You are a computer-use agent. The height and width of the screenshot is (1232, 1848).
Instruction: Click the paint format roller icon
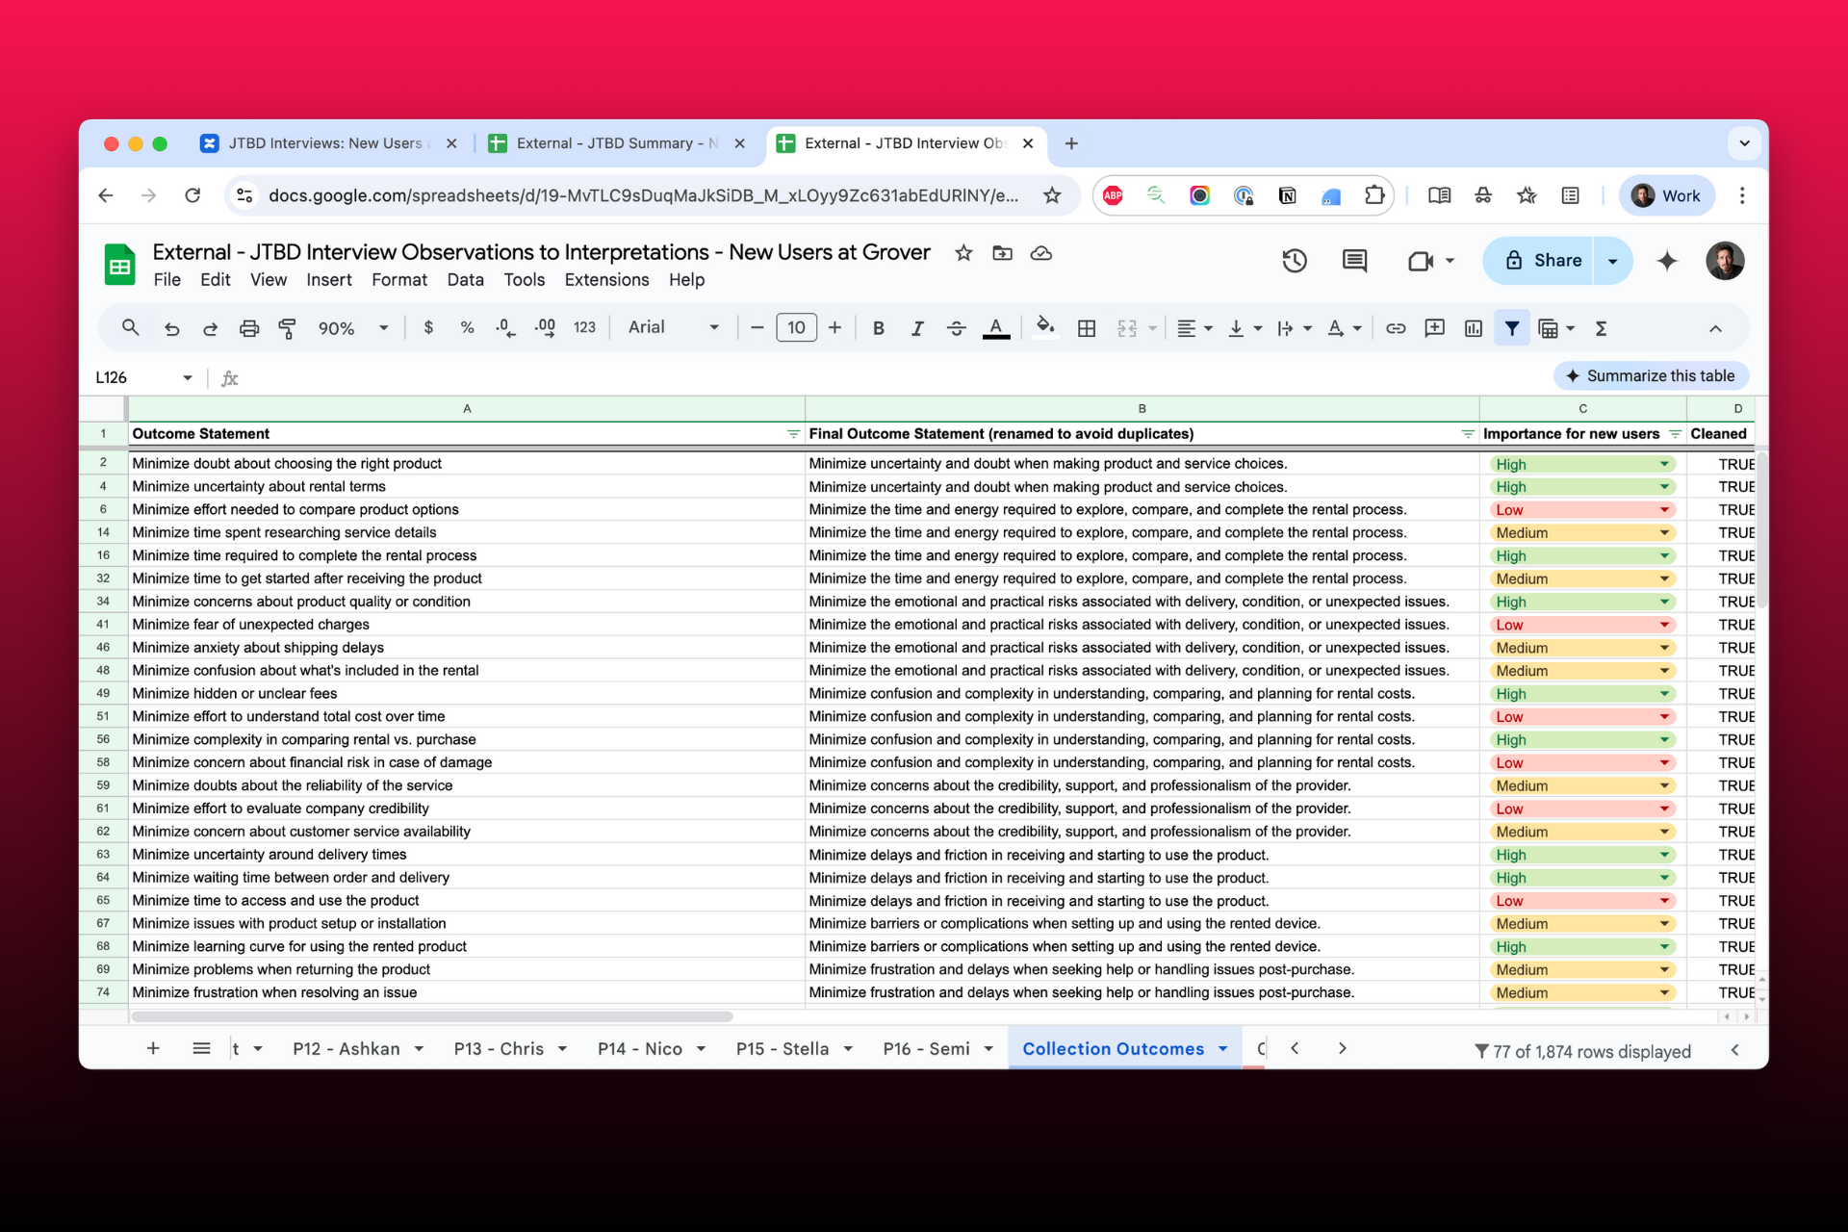coord(287,328)
